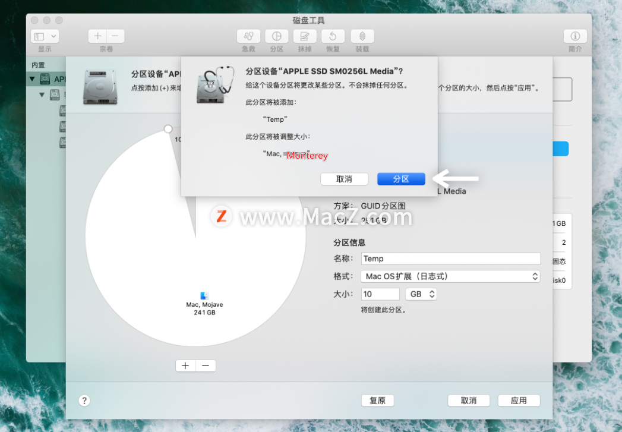Click the 恢复 restore toolbar icon
Image resolution: width=622 pixels, height=432 pixels.
333,36
